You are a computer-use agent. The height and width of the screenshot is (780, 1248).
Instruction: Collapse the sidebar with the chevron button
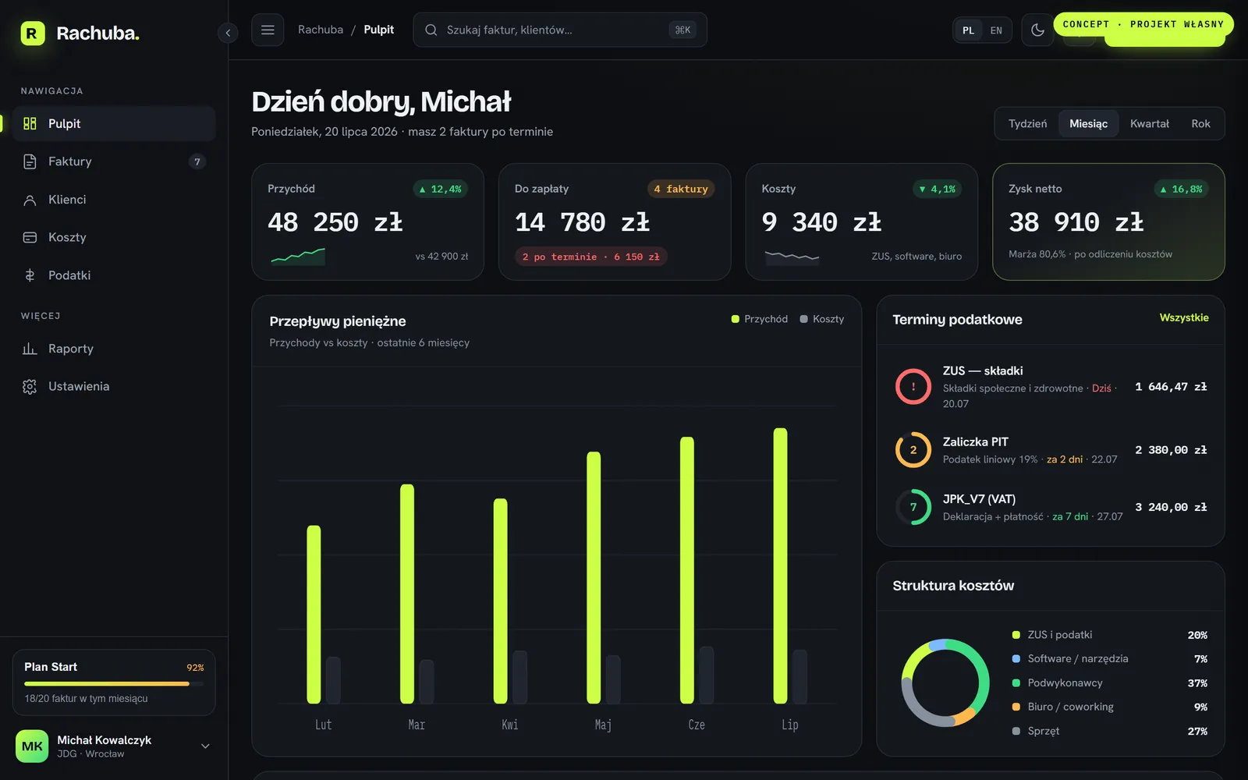click(228, 33)
